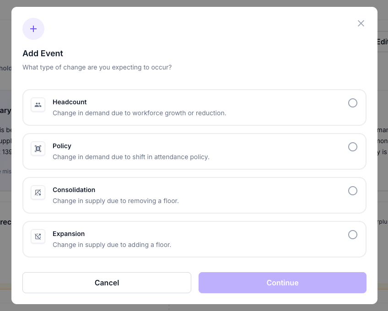Choose the Expansion radio button

click(x=353, y=235)
